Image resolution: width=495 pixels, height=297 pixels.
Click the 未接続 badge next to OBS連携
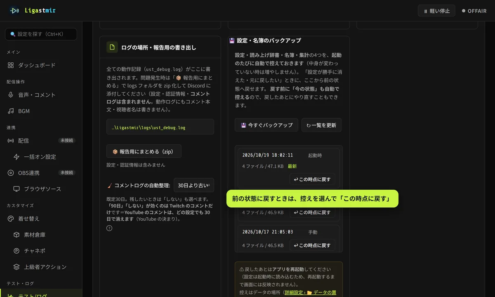(67, 173)
